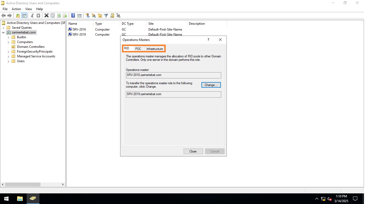This screenshot has height=204, width=365.
Task: Sort by the Name column header
Action: pyautogui.click(x=80, y=24)
